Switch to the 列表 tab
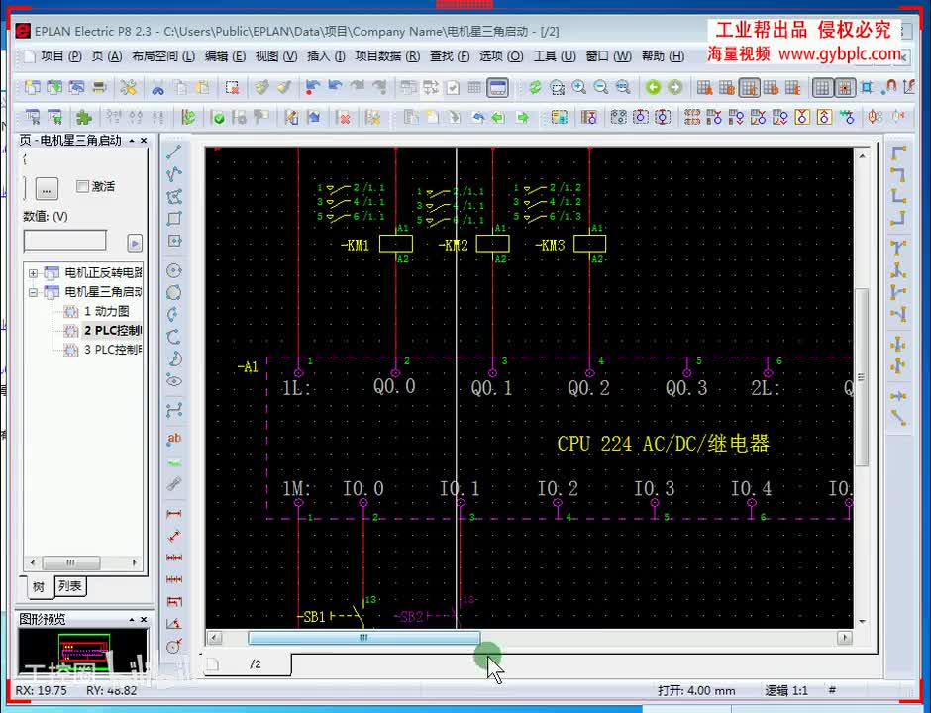The height and width of the screenshot is (713, 931). (x=70, y=586)
